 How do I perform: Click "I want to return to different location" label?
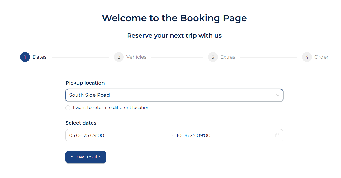coord(111,108)
